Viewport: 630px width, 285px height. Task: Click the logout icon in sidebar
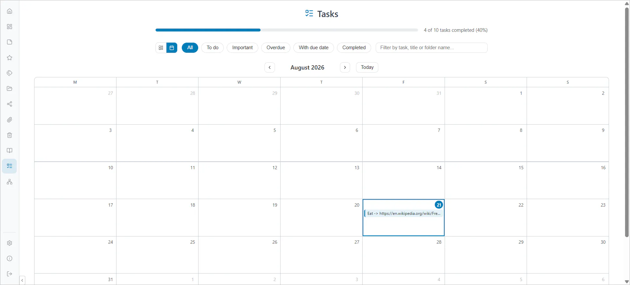click(x=10, y=274)
